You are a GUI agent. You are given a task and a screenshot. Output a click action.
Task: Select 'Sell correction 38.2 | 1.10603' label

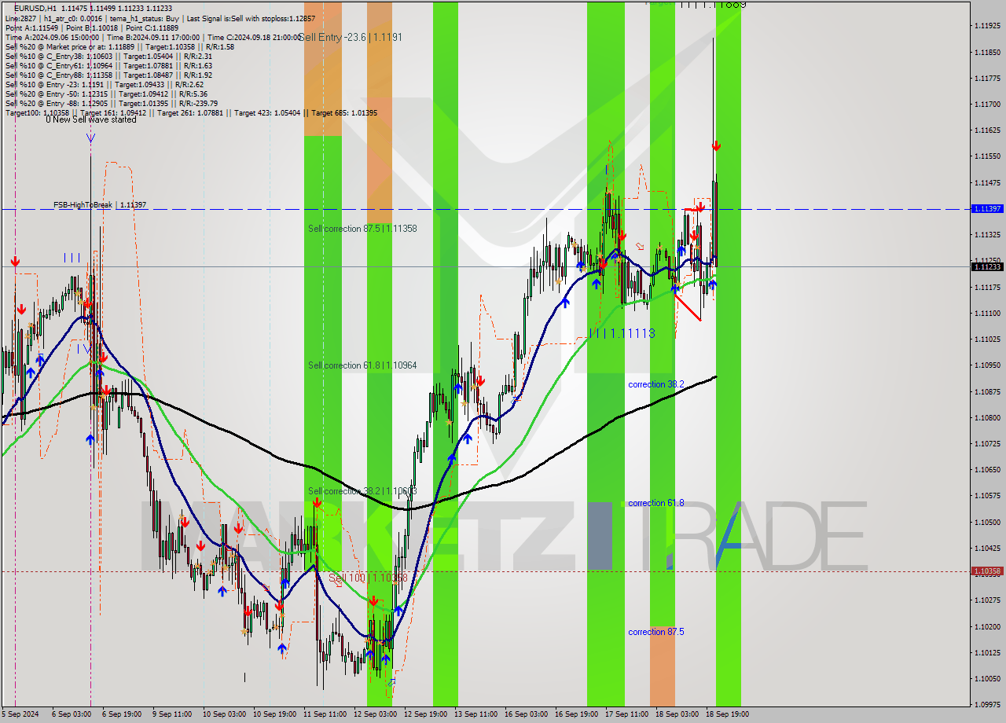click(x=362, y=491)
